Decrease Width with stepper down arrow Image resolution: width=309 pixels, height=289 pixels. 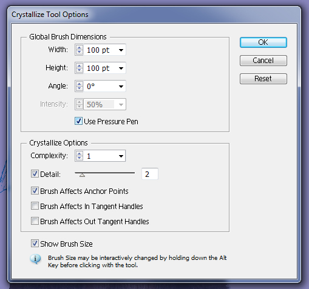tap(79, 52)
